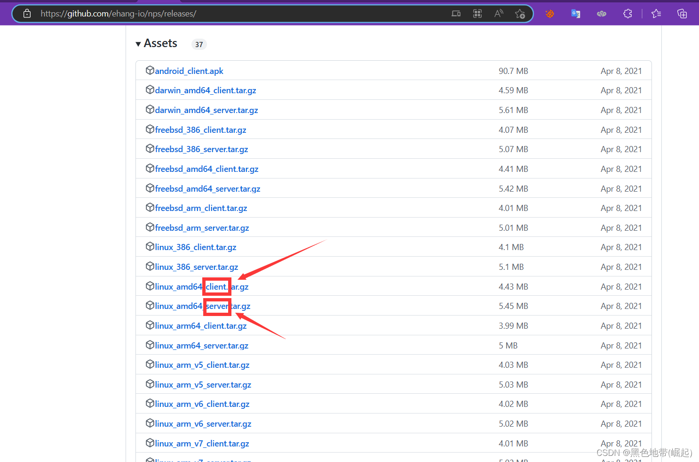Open the QR code grid icon in address bar

coord(477,14)
